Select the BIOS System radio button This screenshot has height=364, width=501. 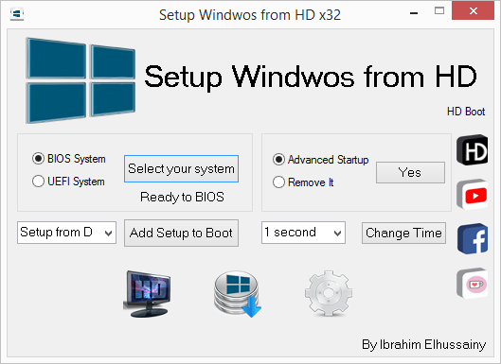(x=69, y=159)
